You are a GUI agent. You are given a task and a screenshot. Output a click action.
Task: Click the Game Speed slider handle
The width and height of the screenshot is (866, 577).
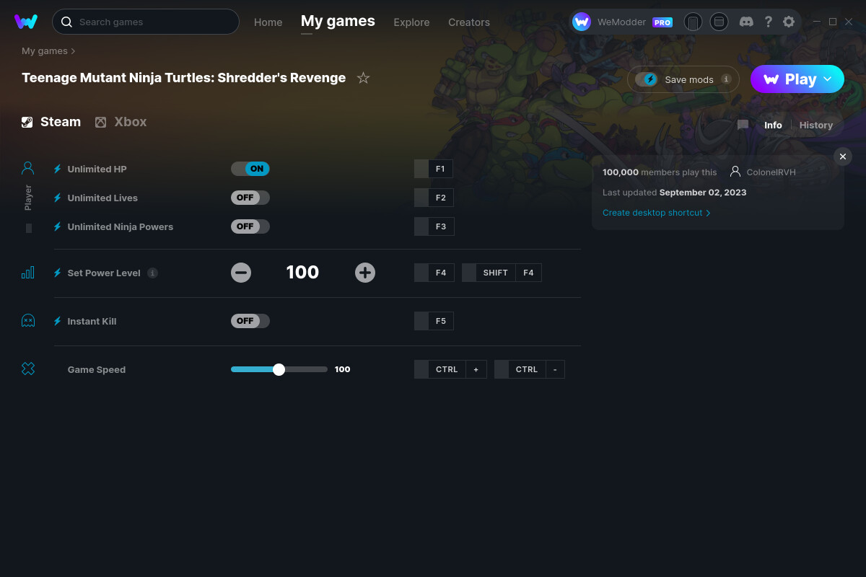point(279,369)
